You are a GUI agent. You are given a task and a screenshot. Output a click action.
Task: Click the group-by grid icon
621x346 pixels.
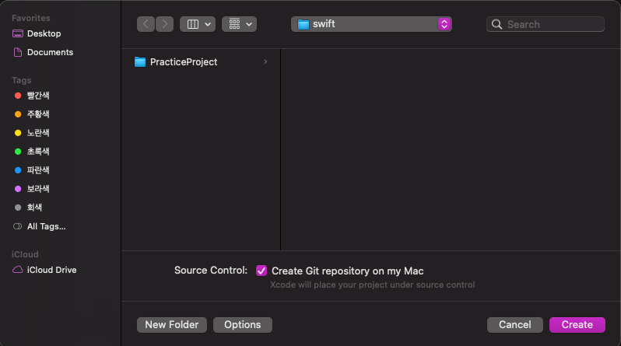point(234,24)
